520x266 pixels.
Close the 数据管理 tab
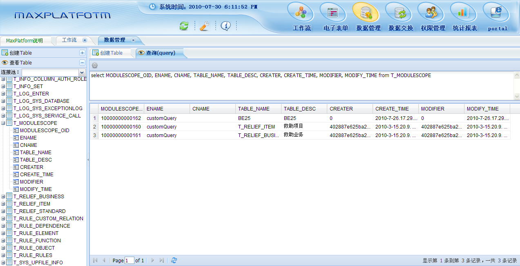[x=133, y=40]
